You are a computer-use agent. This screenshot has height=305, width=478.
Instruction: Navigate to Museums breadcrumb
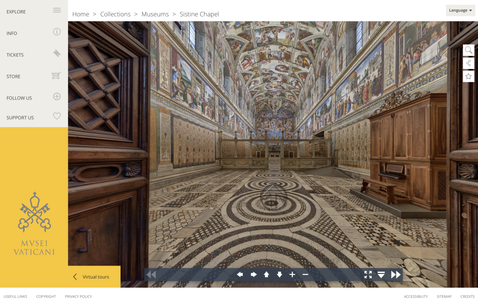(155, 14)
